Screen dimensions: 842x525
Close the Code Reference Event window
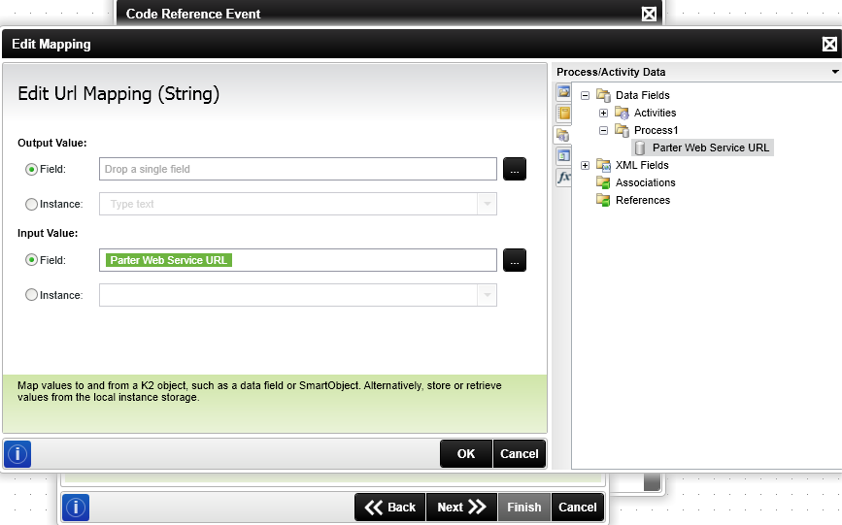649,14
